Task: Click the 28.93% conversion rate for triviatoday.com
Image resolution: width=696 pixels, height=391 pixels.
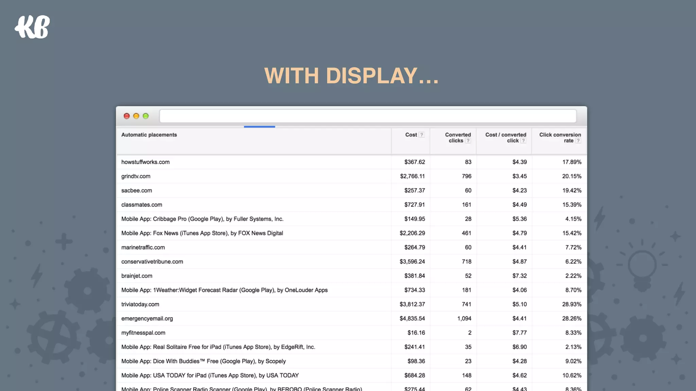Action: (x=572, y=304)
